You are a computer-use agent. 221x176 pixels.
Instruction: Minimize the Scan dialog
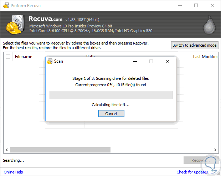coord(135,61)
